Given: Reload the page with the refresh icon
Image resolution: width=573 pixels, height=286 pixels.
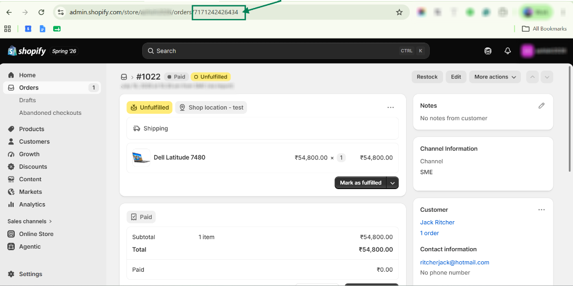Looking at the screenshot, I should pyautogui.click(x=41, y=13).
